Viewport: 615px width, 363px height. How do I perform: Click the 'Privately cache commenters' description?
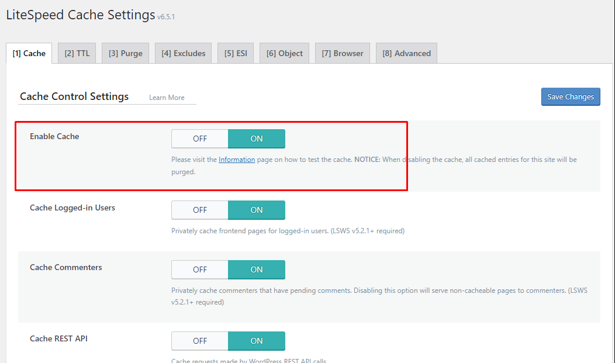(379, 296)
